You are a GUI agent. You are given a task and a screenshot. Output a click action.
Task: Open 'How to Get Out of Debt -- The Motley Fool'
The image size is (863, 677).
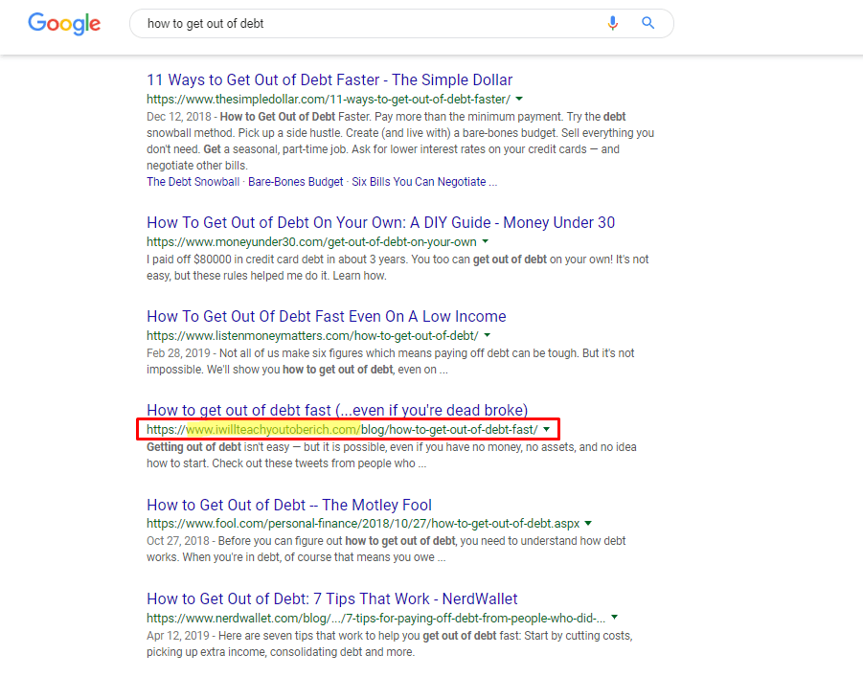coord(289,505)
